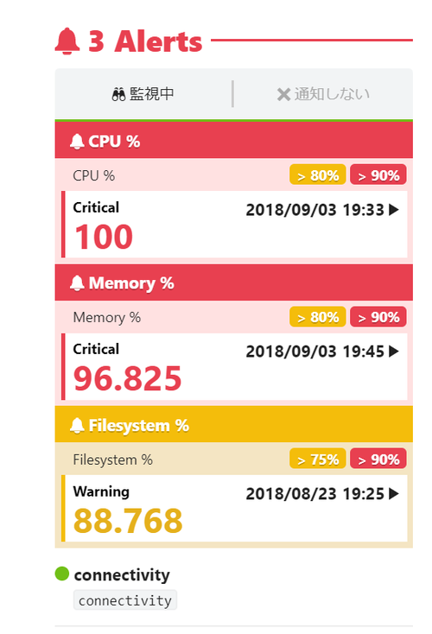Expand Filesystem alert arrow at 19:25
Image resolution: width=432 pixels, height=634 pixels.
coord(394,494)
